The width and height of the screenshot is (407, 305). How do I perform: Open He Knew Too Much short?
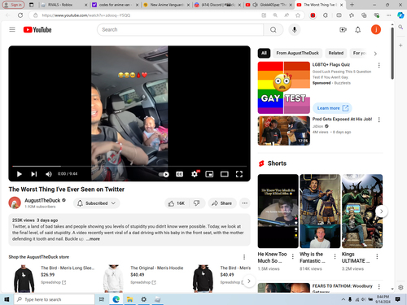(278, 211)
